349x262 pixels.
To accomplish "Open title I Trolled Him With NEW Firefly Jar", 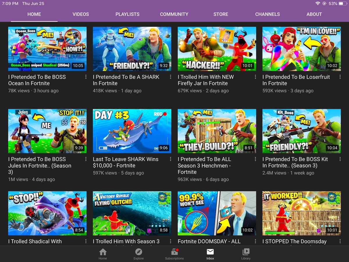I will click(206, 80).
